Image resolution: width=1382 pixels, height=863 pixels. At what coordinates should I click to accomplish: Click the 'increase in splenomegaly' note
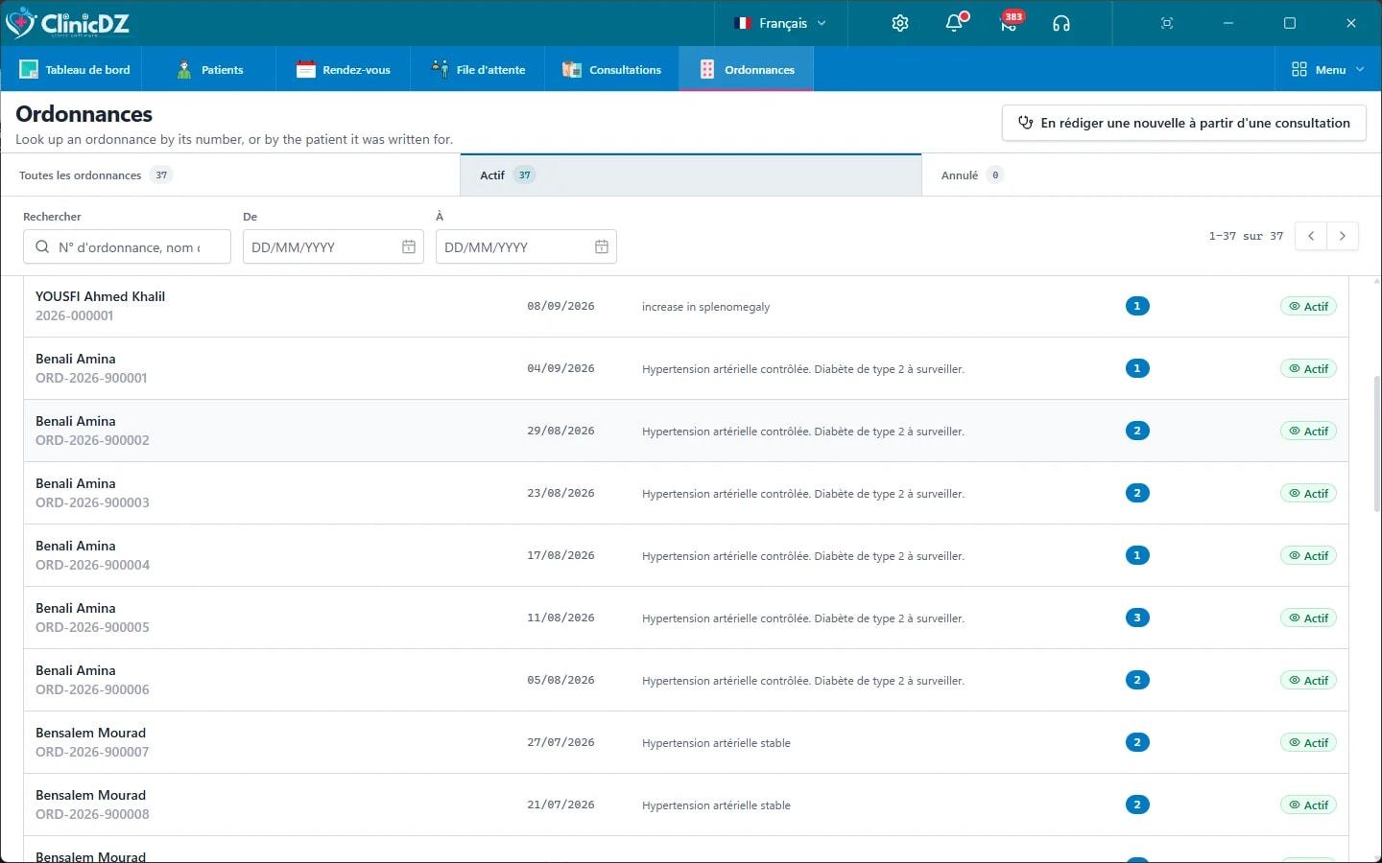tap(705, 307)
